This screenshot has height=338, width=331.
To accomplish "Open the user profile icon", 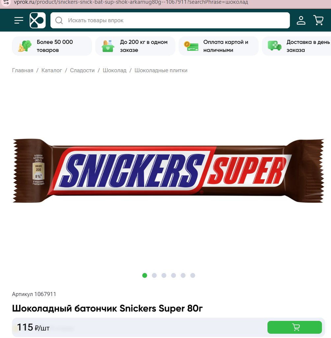I will pos(301,20).
